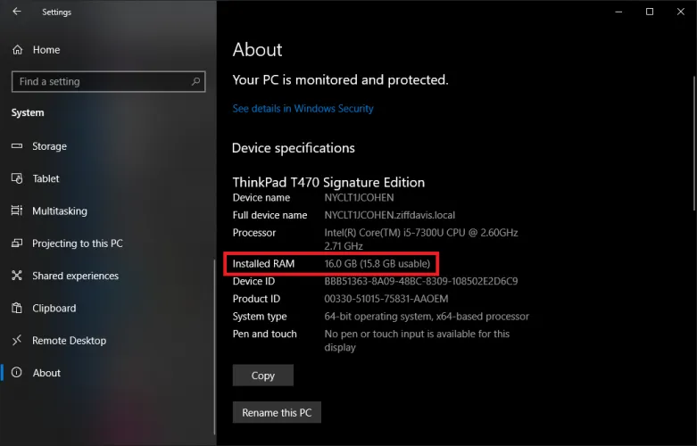Go to Remote Desktop settings
Image resolution: width=697 pixels, height=446 pixels.
tap(69, 341)
